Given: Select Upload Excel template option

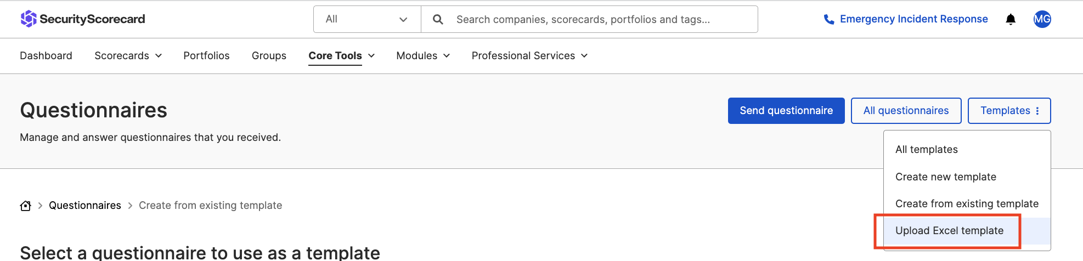Looking at the screenshot, I should tap(949, 231).
